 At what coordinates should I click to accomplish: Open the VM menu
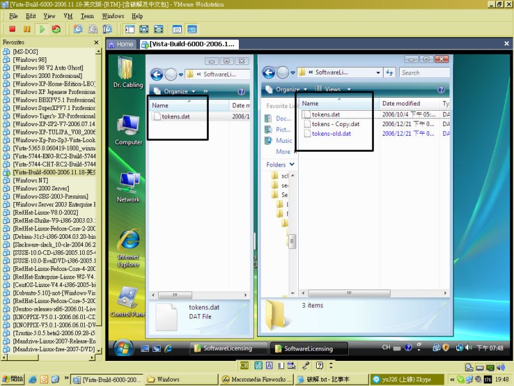(x=68, y=16)
